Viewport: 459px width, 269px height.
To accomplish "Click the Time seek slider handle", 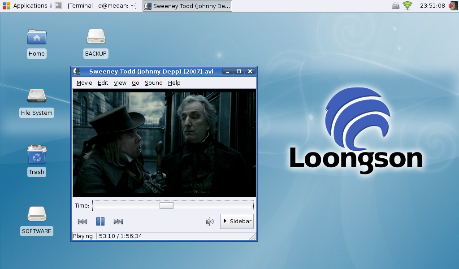I will tap(166, 205).
